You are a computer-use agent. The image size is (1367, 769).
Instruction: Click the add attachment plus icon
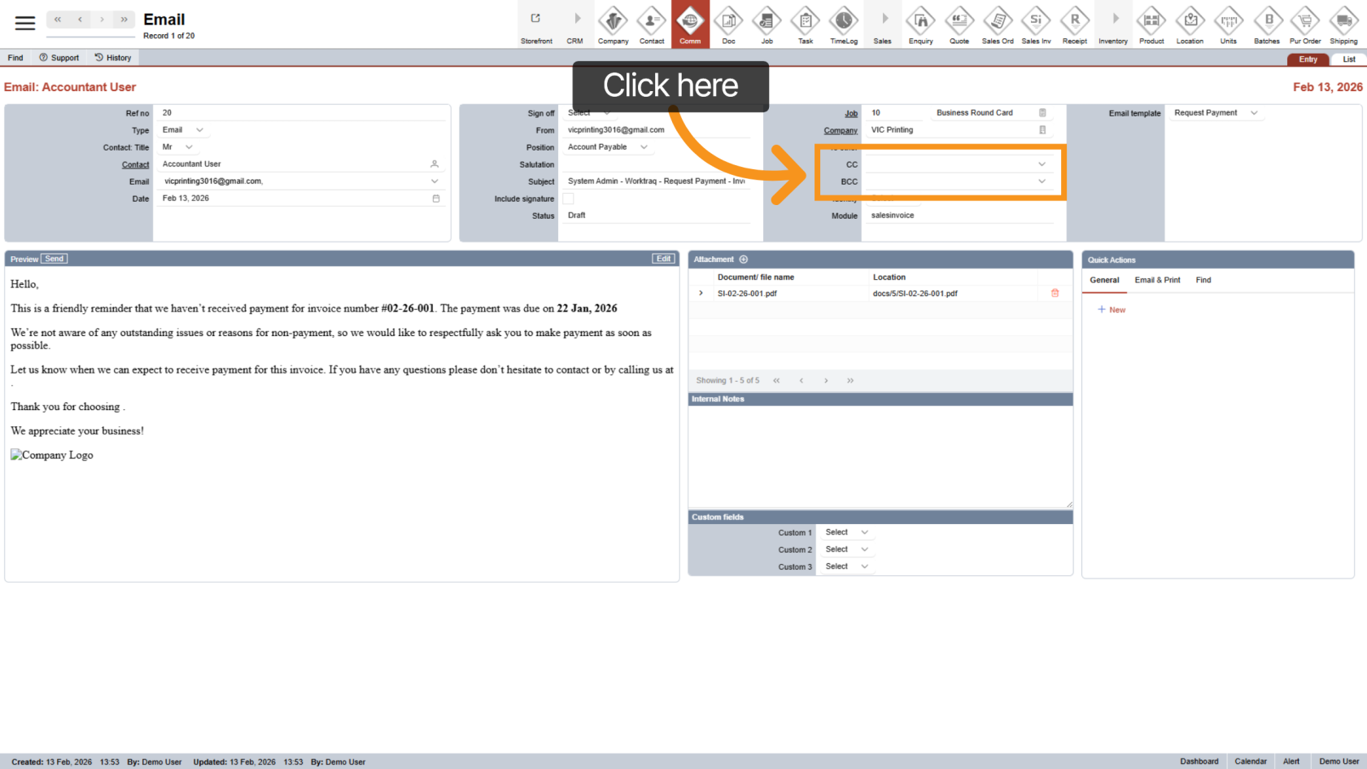tap(743, 260)
